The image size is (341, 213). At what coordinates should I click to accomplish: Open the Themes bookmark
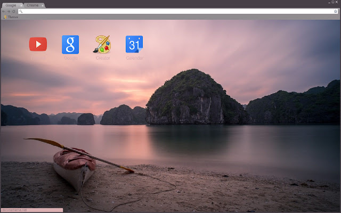click(11, 17)
